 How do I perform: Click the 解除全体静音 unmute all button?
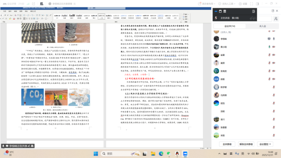pyautogui.click(x=246, y=144)
